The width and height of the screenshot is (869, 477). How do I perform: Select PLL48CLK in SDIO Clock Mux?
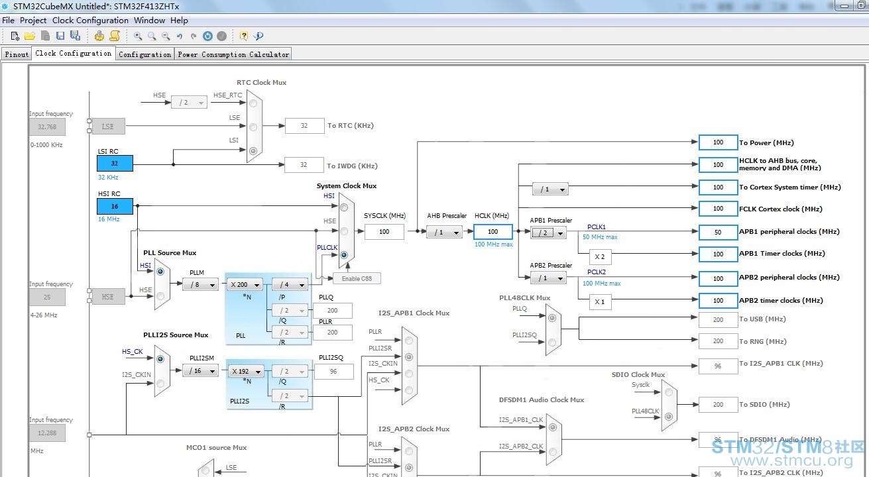coord(667,417)
